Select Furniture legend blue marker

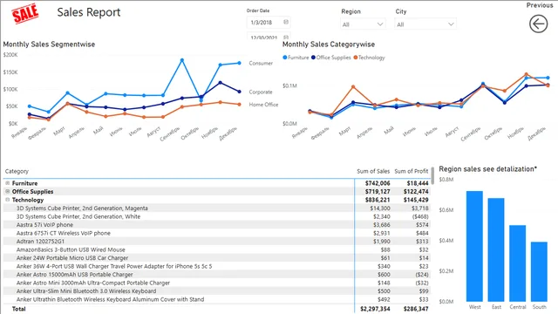tap(285, 58)
